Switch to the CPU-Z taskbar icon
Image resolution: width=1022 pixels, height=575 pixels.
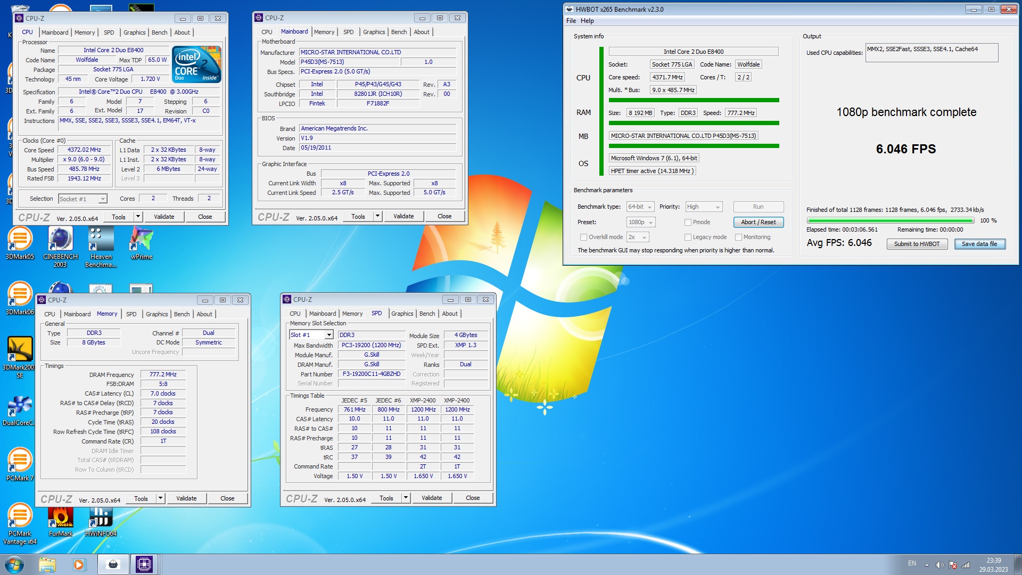(x=144, y=564)
